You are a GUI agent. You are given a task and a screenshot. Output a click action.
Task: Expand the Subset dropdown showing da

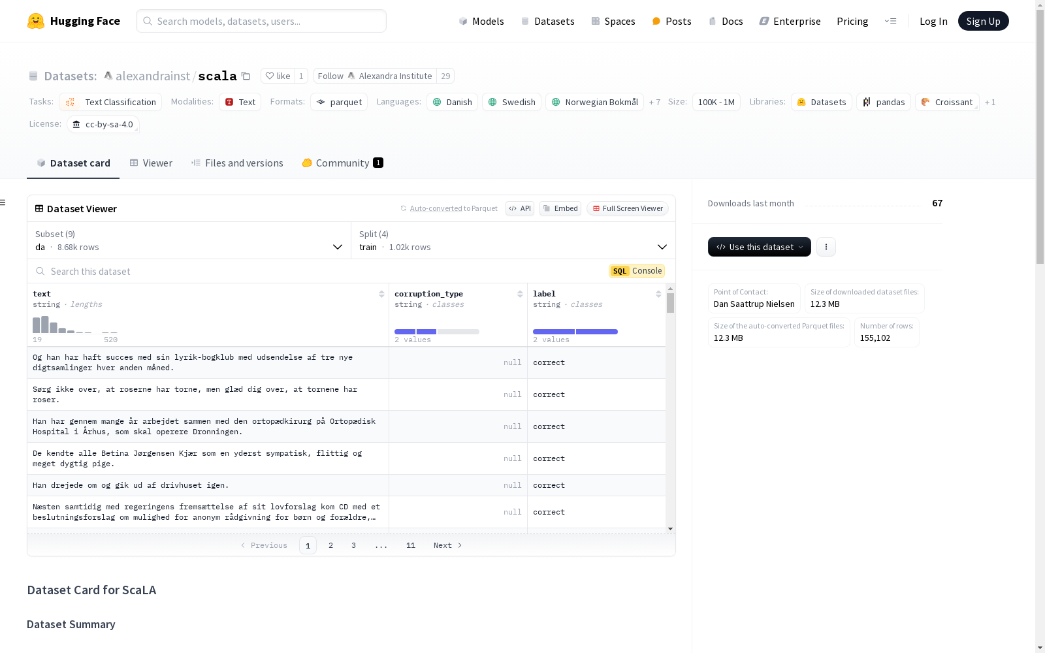189,240
